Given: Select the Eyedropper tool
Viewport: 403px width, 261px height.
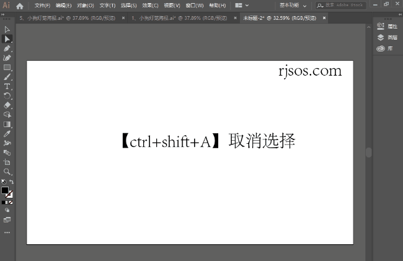Looking at the screenshot, I should coord(7,134).
